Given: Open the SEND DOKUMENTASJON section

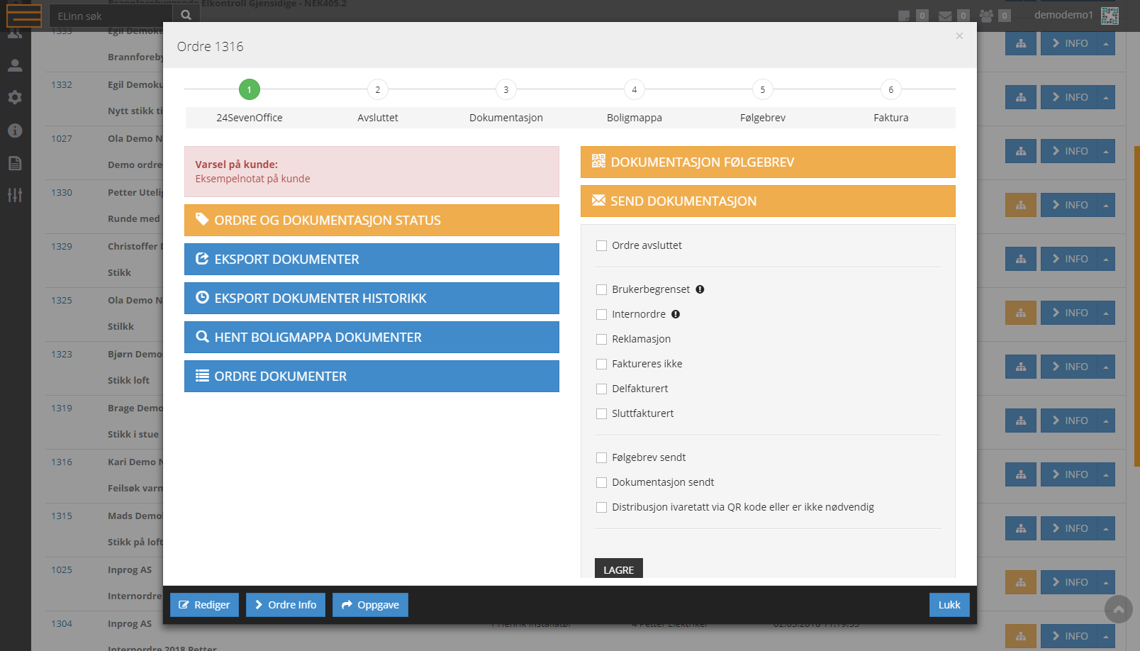Looking at the screenshot, I should pos(768,201).
